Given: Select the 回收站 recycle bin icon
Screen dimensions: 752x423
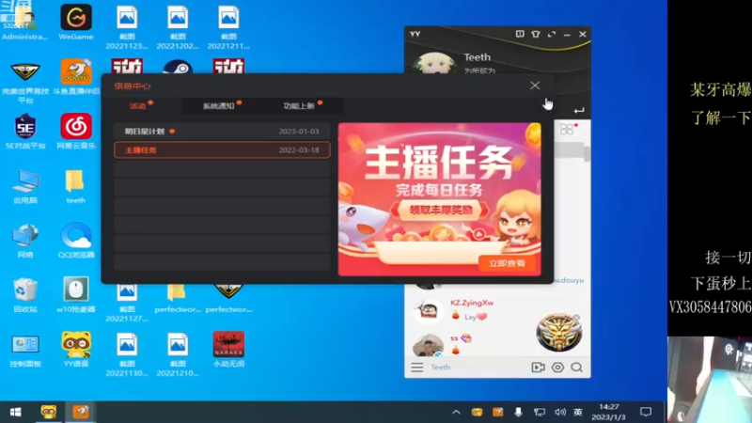Looking at the screenshot, I should coord(25,295).
